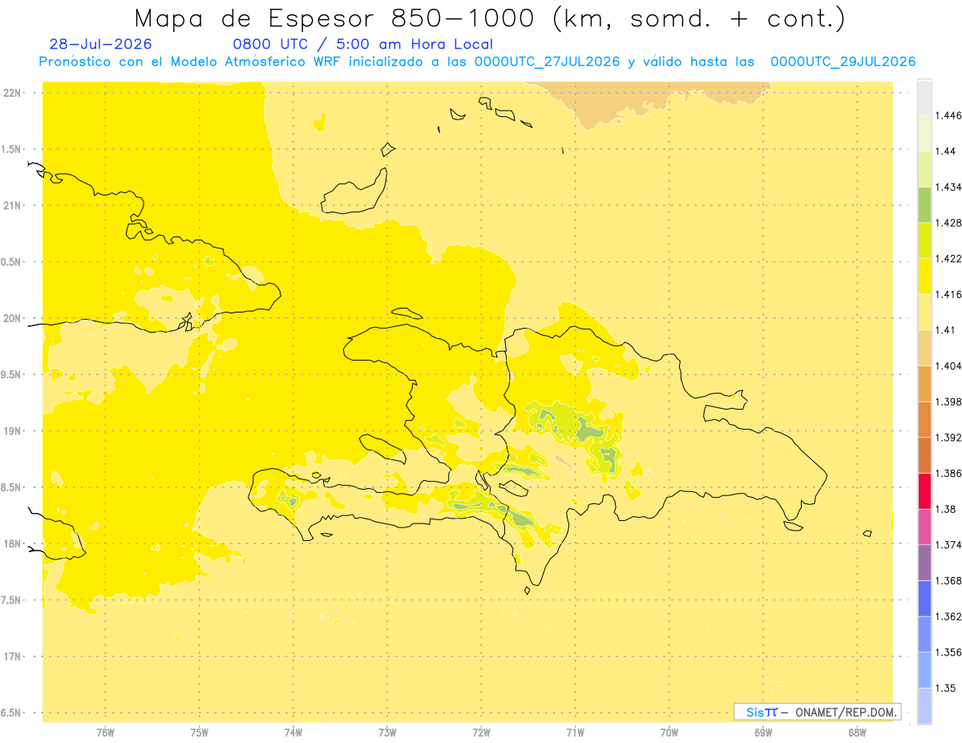The height and width of the screenshot is (743, 962).
Task: Click the '75W' longitude label
Action: pos(200,733)
